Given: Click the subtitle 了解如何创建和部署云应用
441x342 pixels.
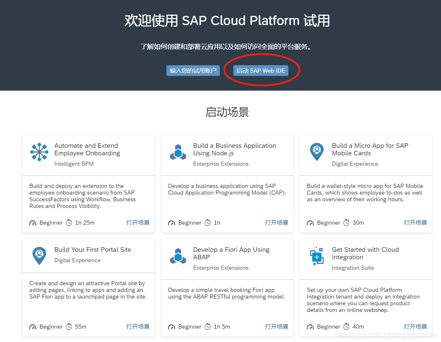Looking at the screenshot, I should point(227,46).
